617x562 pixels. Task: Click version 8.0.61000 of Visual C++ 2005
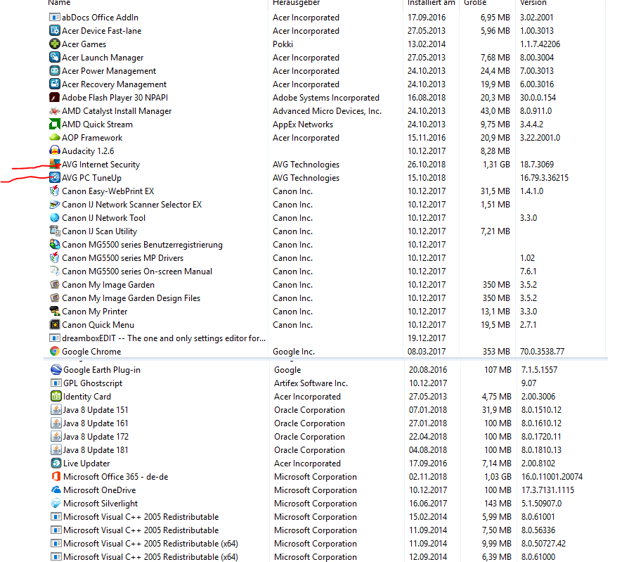pos(538,557)
